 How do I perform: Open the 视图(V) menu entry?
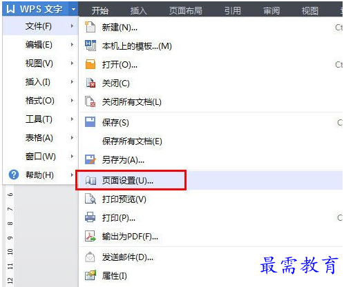(x=40, y=63)
